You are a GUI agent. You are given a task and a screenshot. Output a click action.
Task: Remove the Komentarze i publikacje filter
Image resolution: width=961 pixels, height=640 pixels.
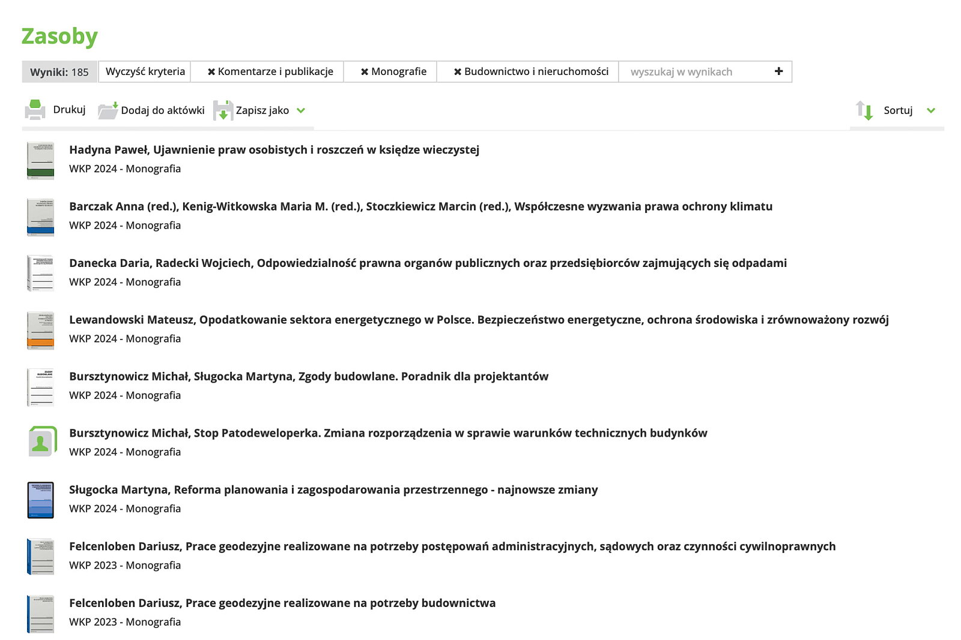tap(211, 72)
